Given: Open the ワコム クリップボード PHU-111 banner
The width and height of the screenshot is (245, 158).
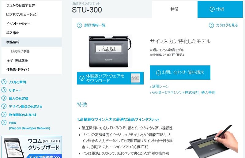Looking at the screenshot, I should click(32, 147).
